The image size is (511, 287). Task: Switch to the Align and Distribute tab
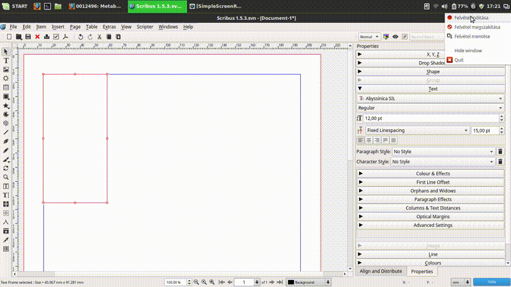381,271
